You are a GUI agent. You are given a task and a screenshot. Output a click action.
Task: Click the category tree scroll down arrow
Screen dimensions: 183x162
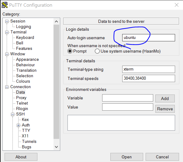(x=56, y=147)
